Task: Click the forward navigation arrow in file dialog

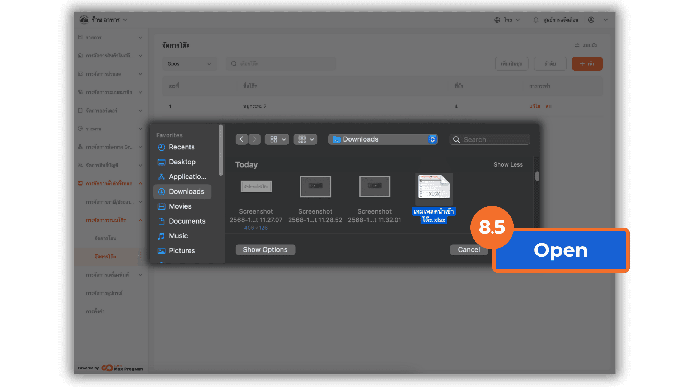Action: 254,139
